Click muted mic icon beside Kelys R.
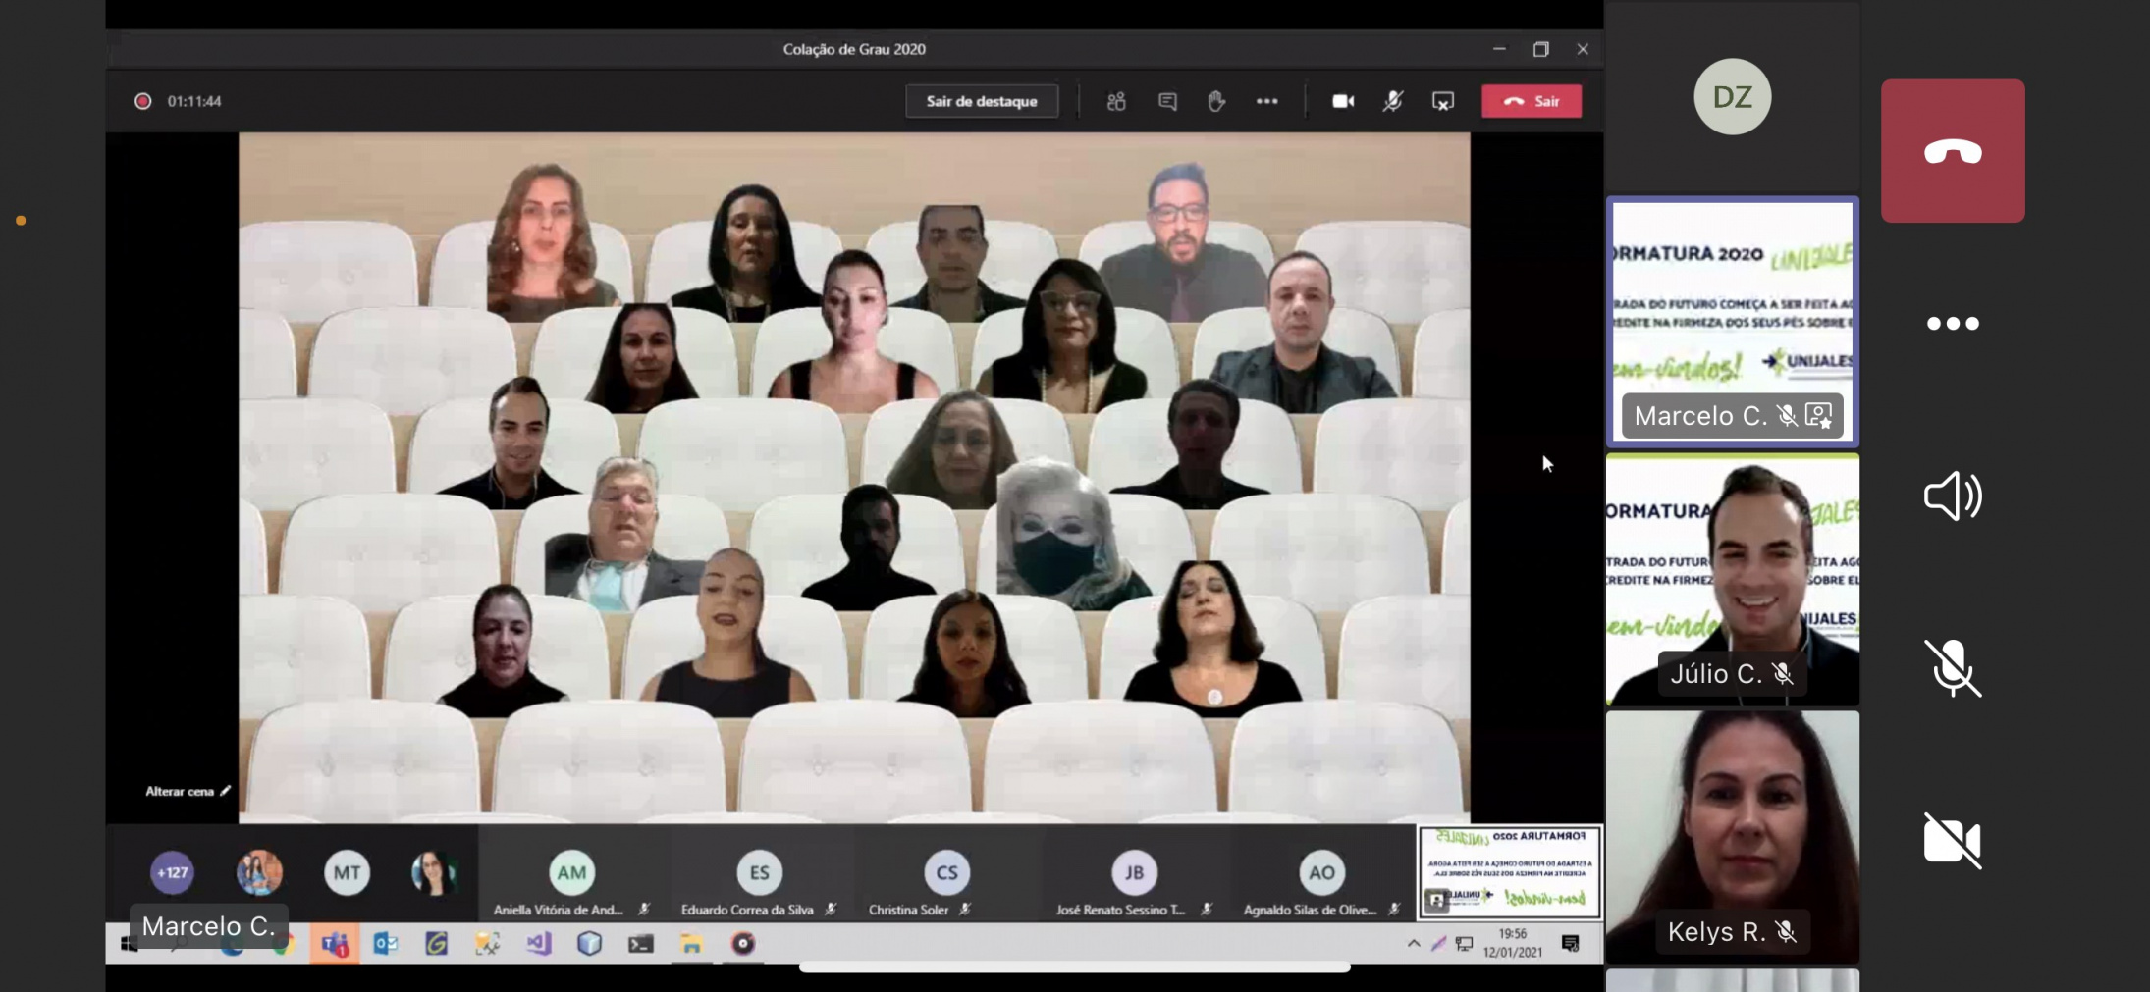 click(x=1786, y=931)
